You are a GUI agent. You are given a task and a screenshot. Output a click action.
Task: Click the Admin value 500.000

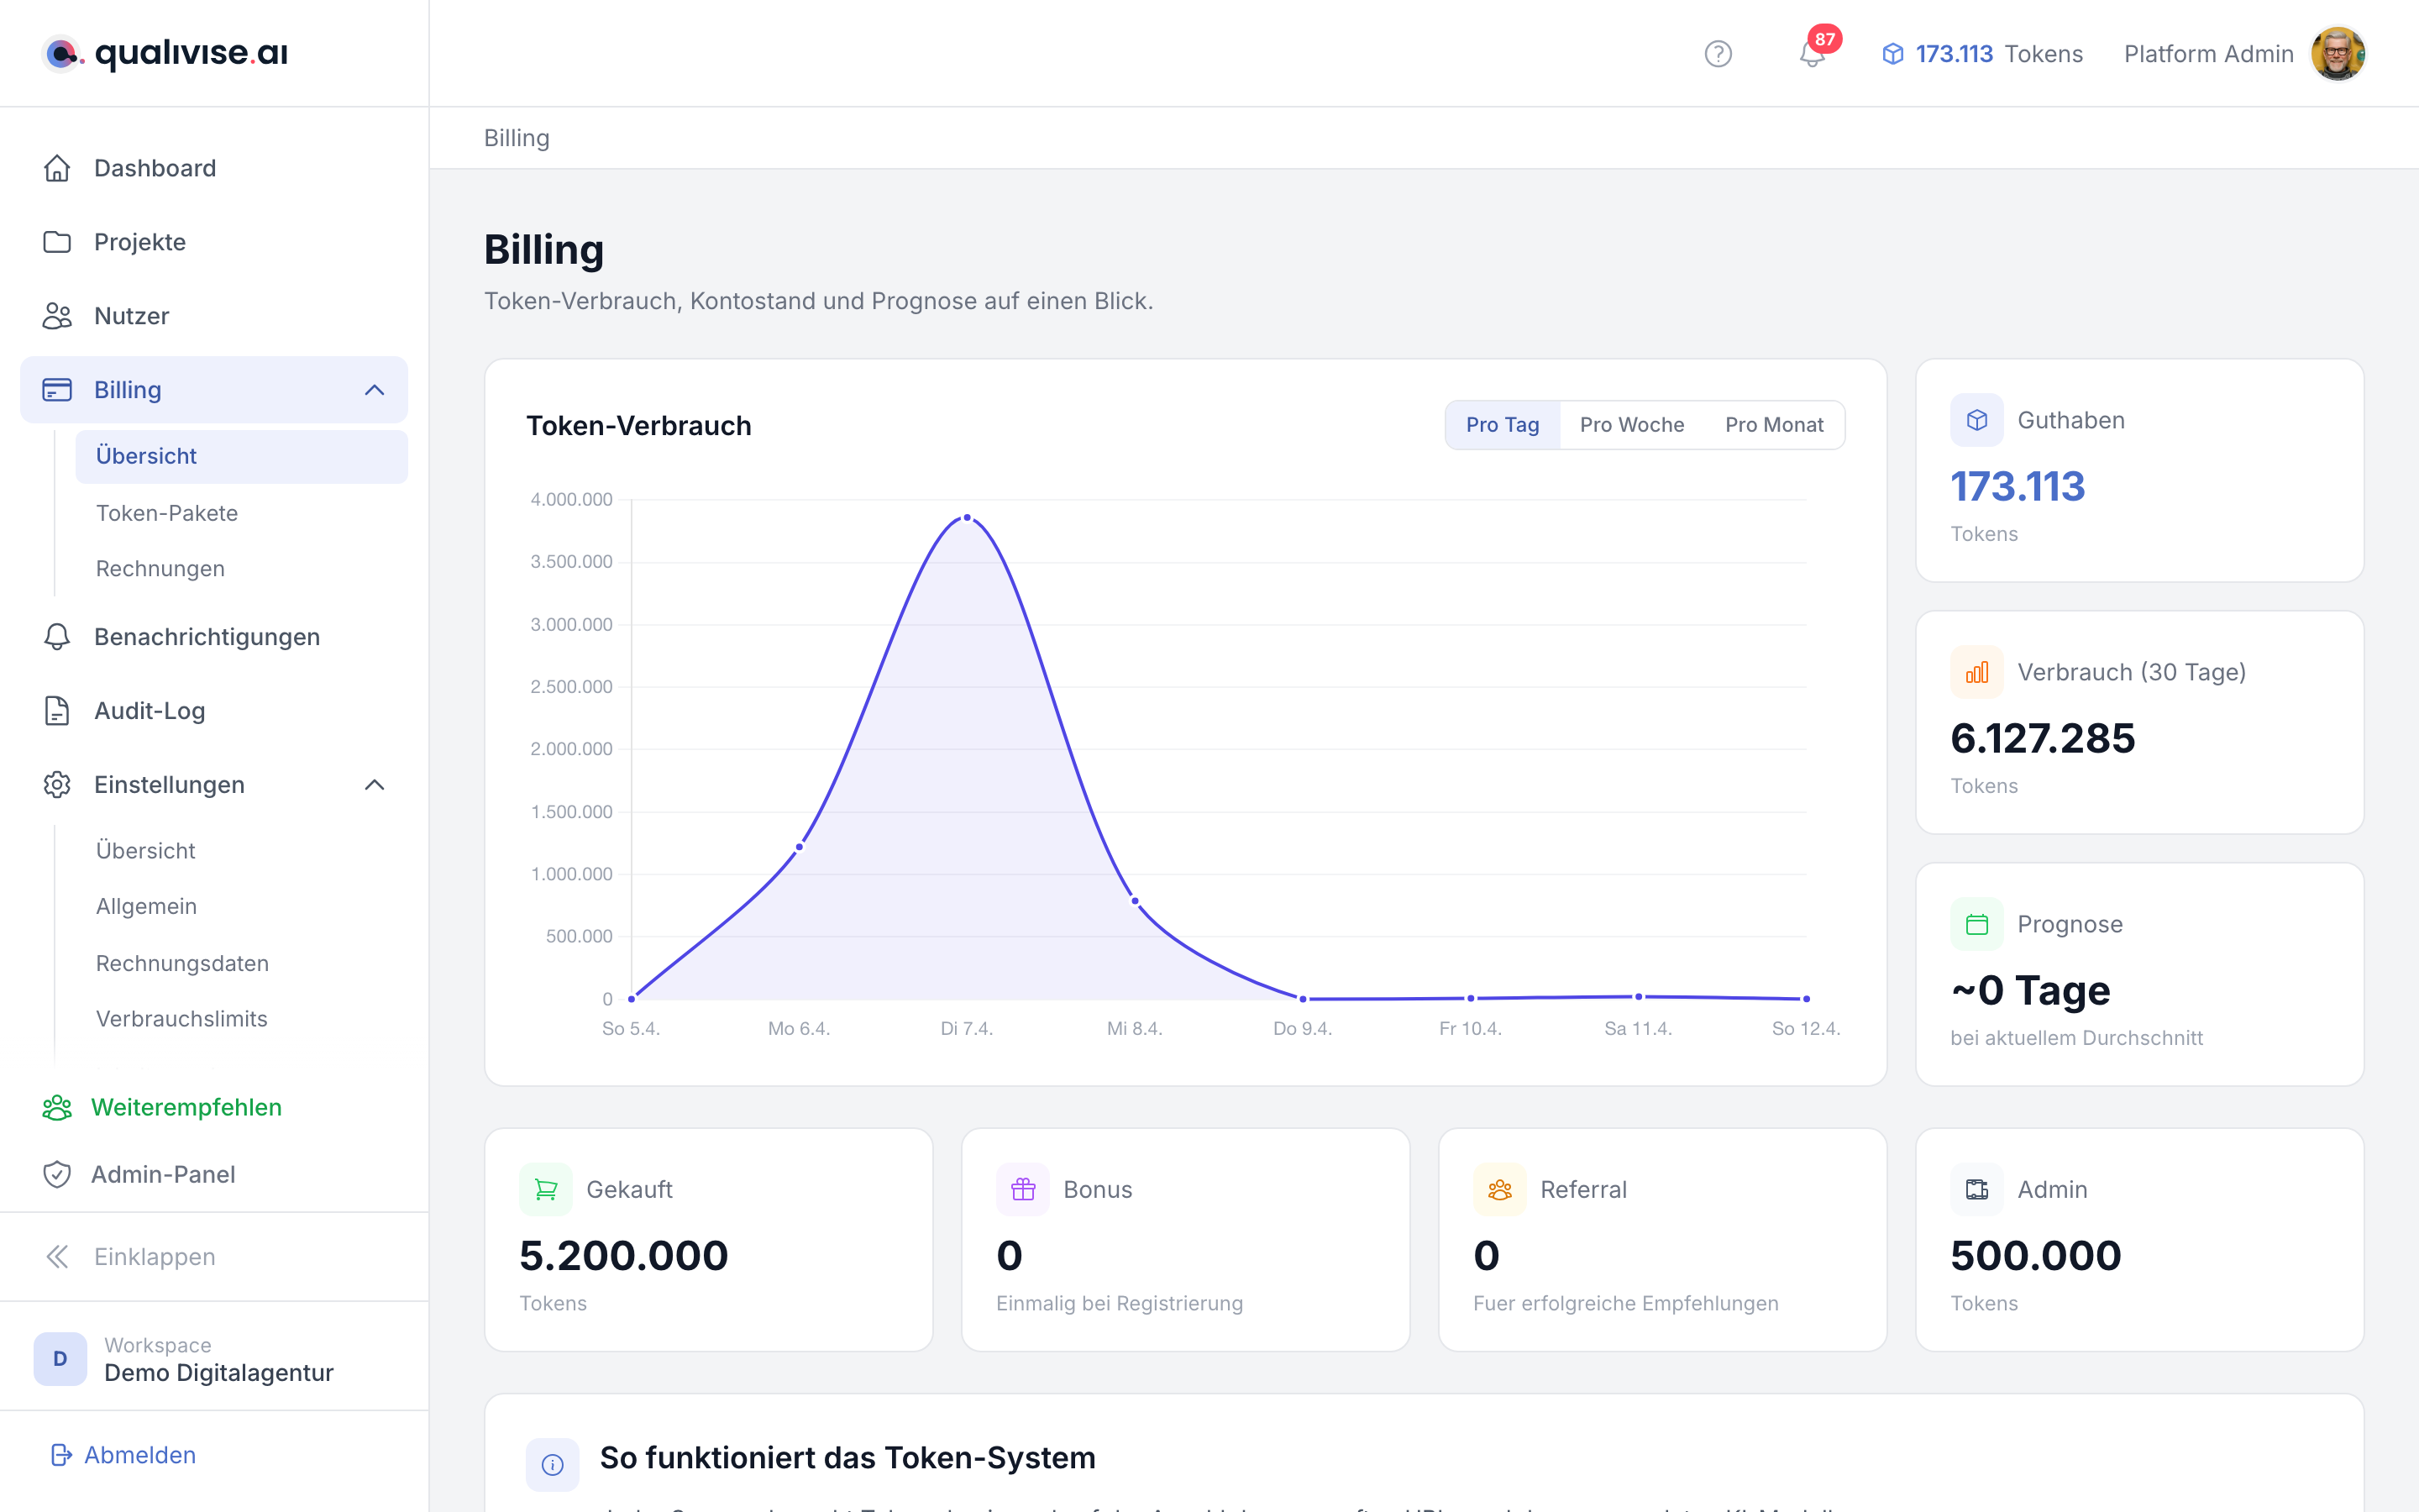tap(2035, 1256)
